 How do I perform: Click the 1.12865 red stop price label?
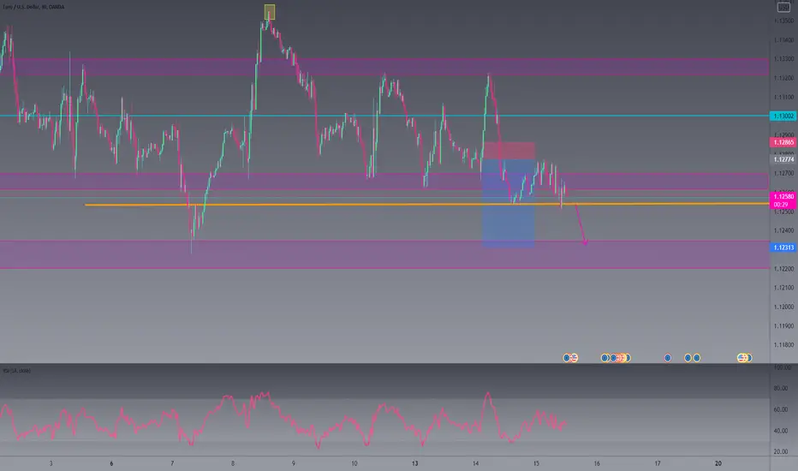pos(783,142)
